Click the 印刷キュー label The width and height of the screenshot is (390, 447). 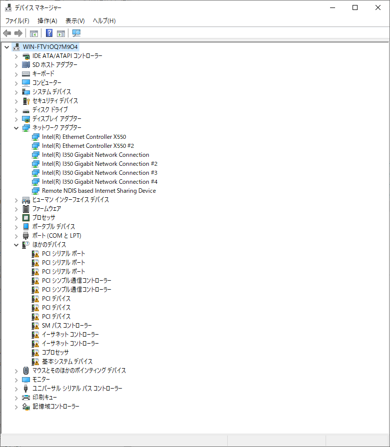point(44,398)
